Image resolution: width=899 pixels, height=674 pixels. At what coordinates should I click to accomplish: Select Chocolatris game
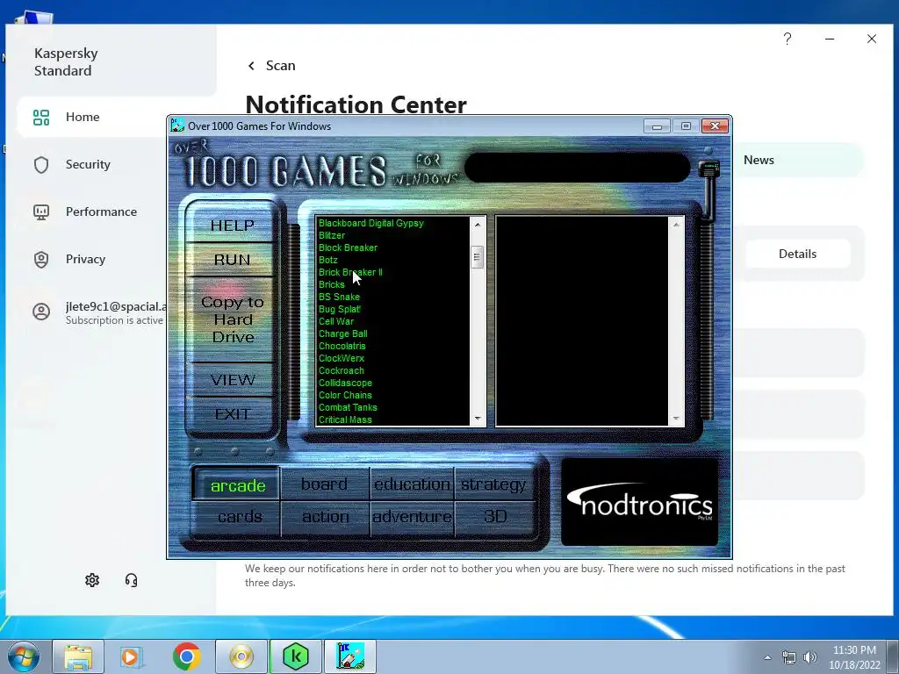(x=342, y=346)
